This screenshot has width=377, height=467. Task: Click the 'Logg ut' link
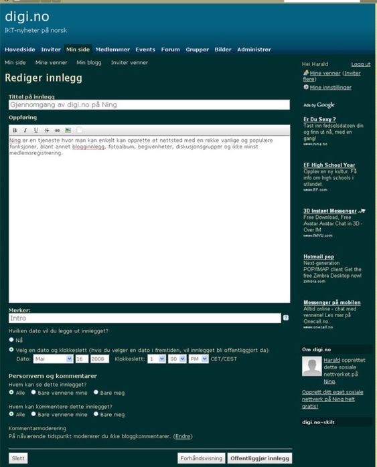tap(361, 64)
